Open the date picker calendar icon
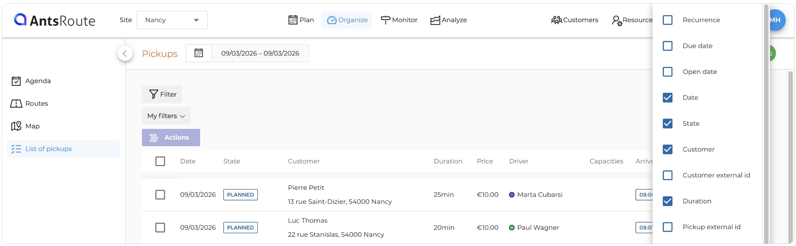The width and height of the screenshot is (796, 246). [199, 53]
